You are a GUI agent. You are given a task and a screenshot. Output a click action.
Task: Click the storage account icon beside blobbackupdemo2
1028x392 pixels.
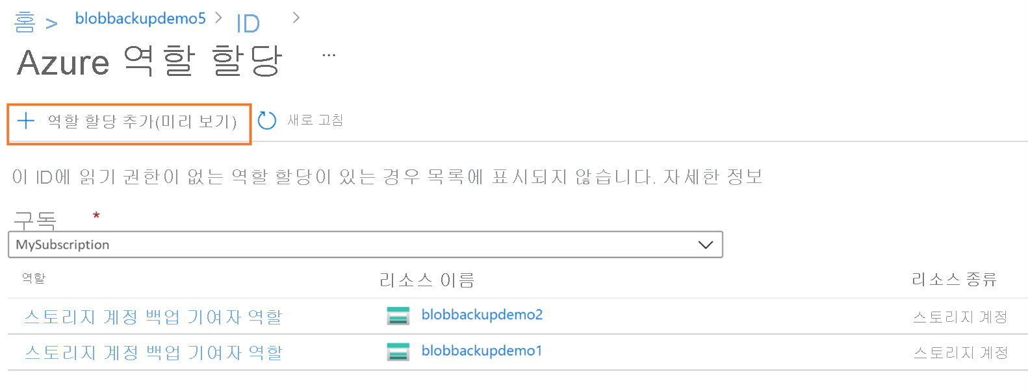point(398,316)
